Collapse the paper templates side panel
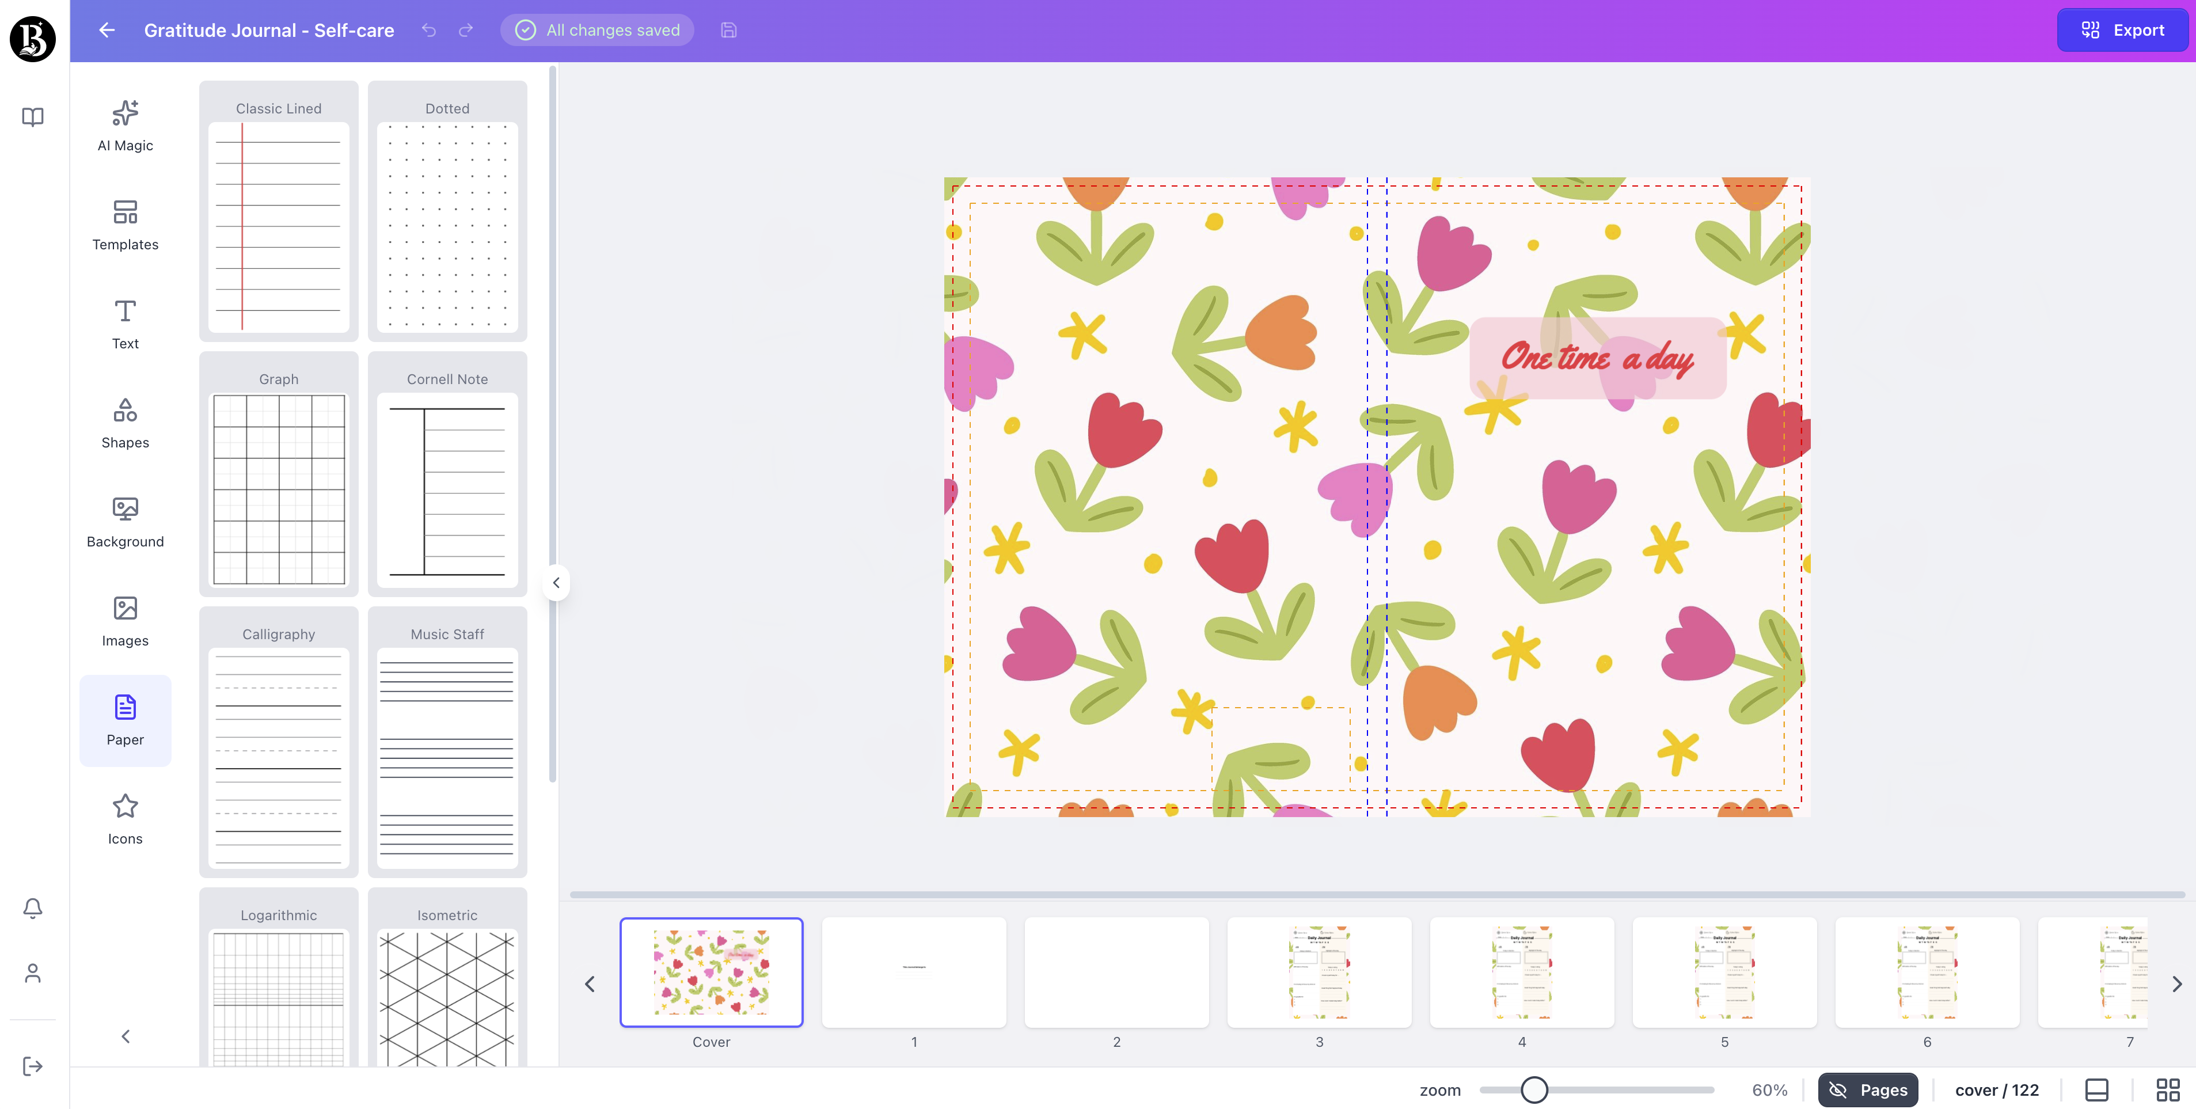This screenshot has width=2196, height=1109. (x=556, y=582)
